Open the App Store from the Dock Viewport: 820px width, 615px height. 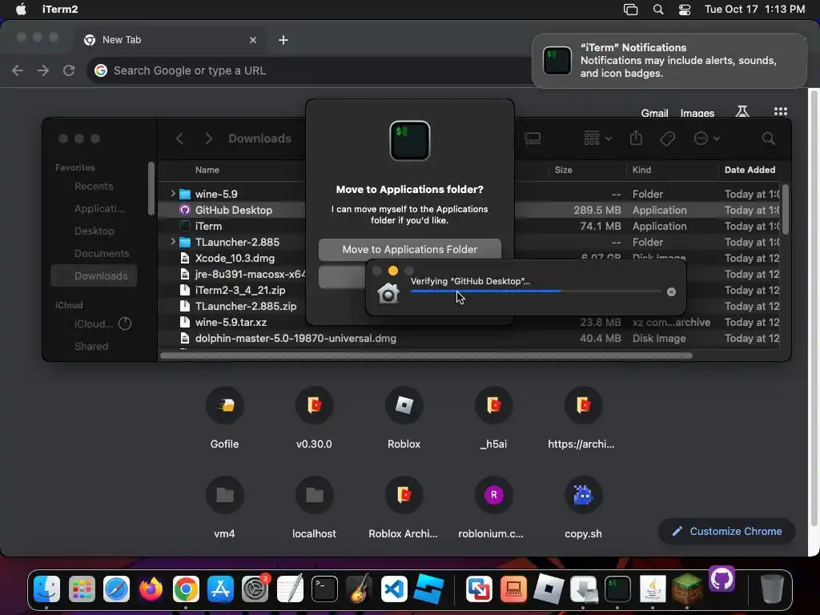point(221,589)
